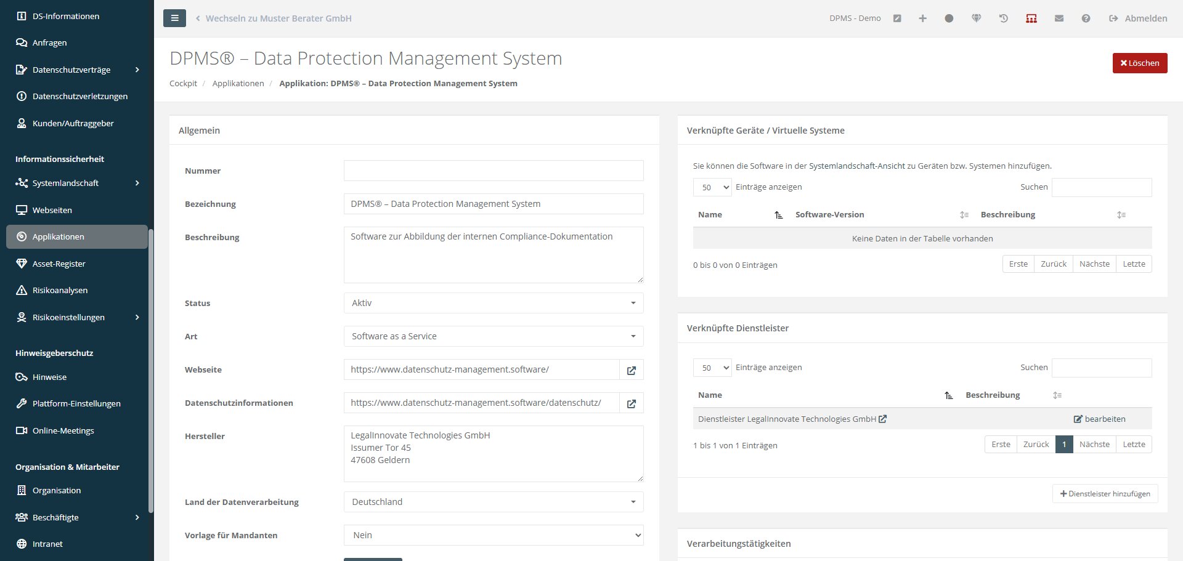Click the red Löschen button

coord(1139,63)
